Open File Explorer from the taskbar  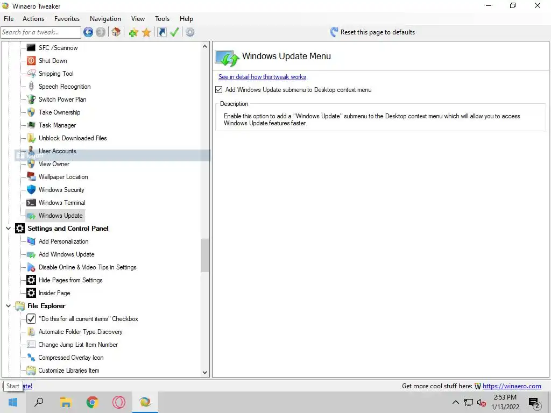click(x=66, y=402)
